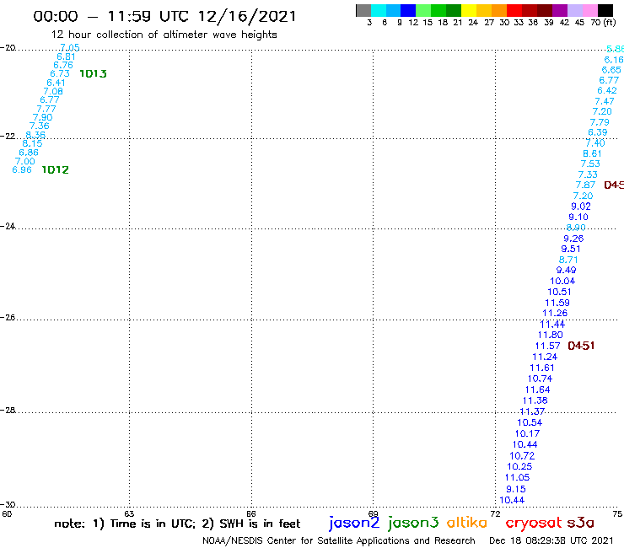Screen dimensions: 624x548
Task: Click the cyan swatch in the color legend
Action: point(379,10)
